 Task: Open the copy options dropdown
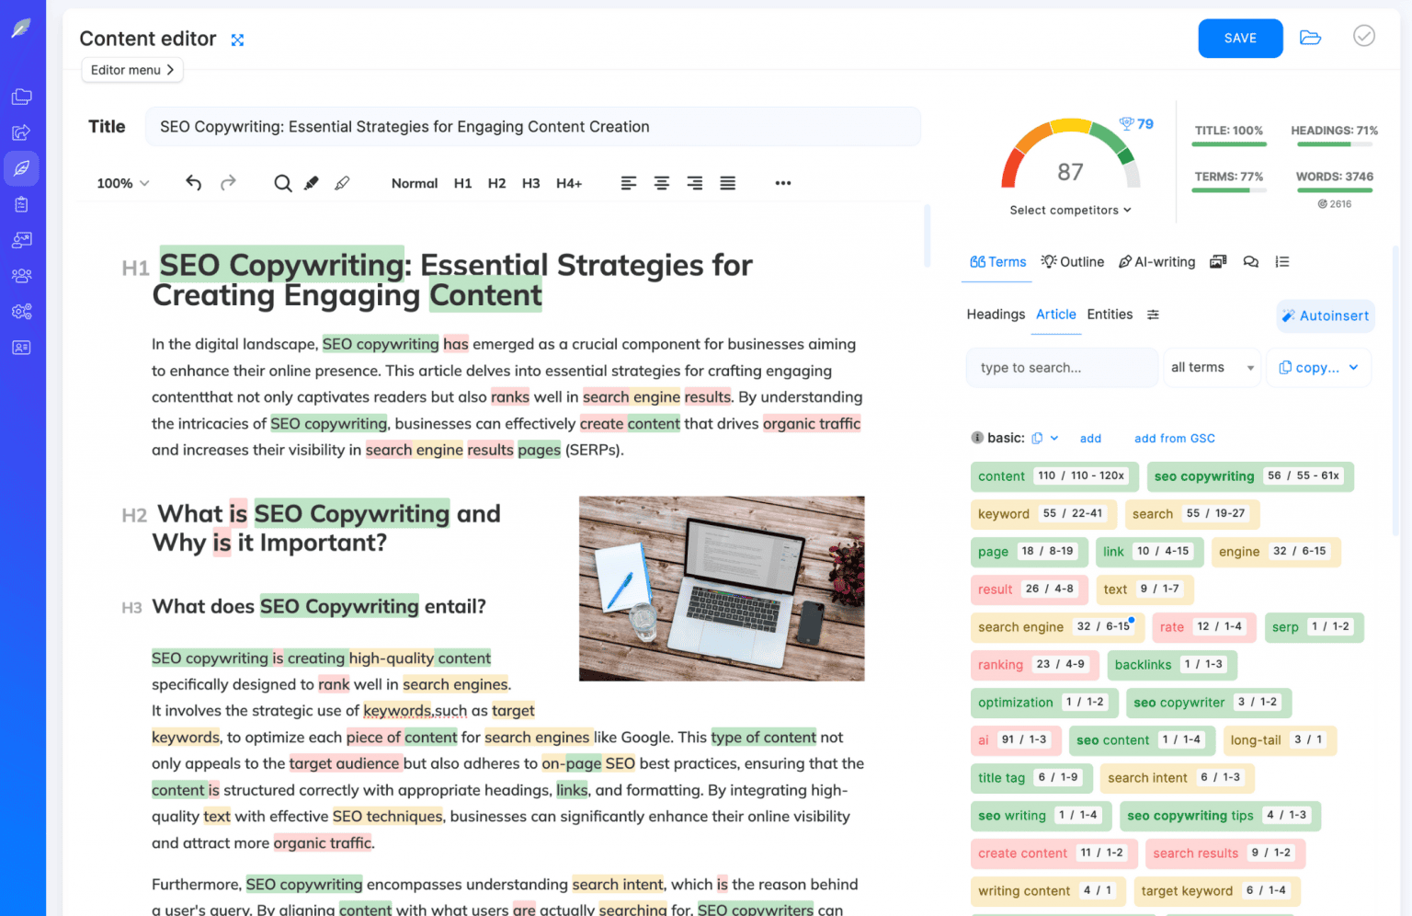point(1318,367)
